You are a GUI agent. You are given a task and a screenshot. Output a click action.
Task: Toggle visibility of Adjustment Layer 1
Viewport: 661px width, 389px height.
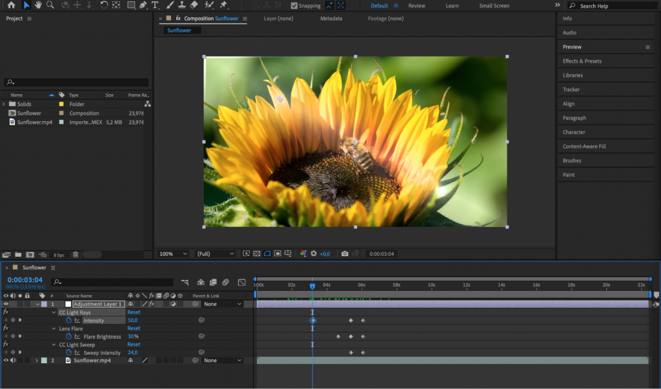[5, 303]
